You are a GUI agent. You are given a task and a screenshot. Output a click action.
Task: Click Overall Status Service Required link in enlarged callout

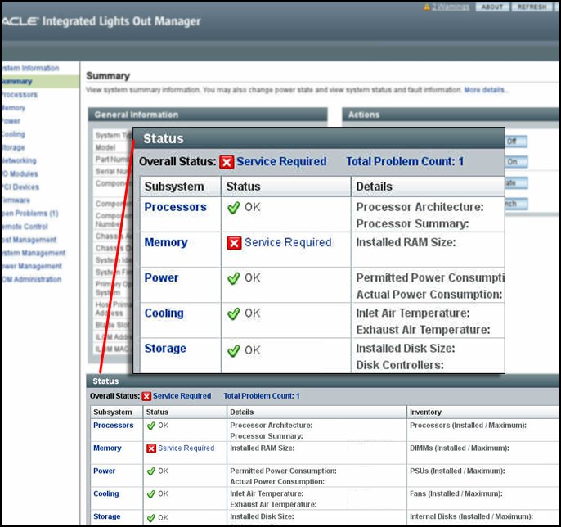point(281,162)
